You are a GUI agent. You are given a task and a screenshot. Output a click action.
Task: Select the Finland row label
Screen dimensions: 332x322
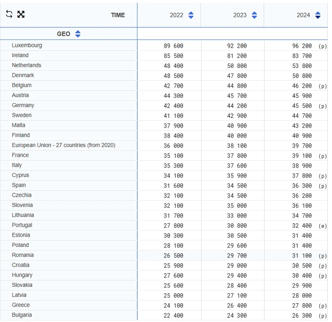point(21,135)
